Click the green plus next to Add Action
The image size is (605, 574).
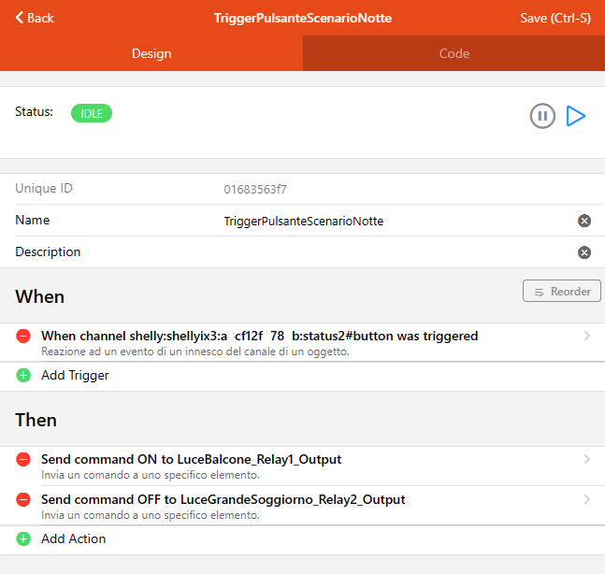pos(23,538)
